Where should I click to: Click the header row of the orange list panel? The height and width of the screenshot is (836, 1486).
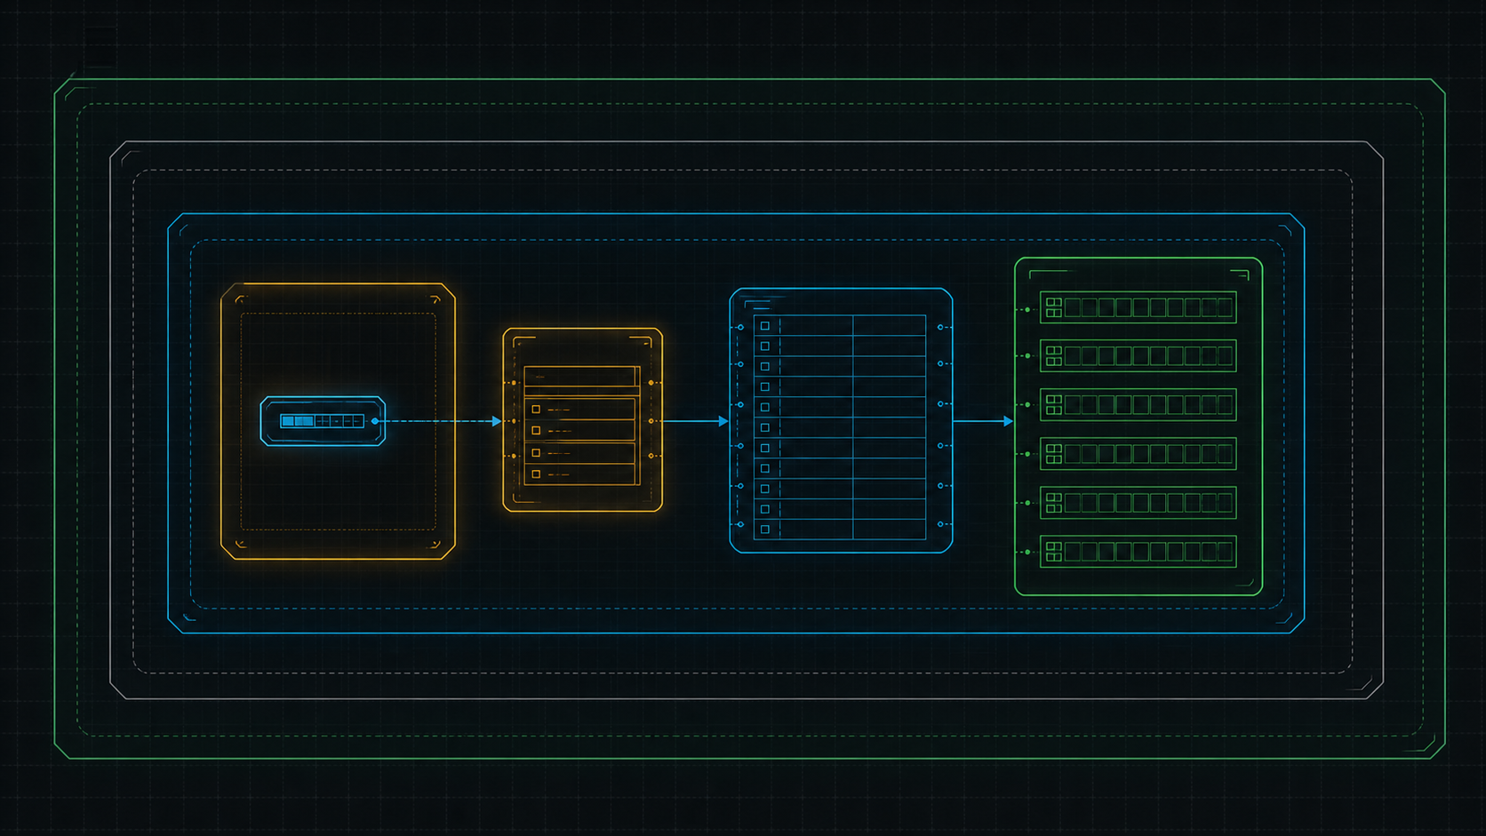click(581, 378)
